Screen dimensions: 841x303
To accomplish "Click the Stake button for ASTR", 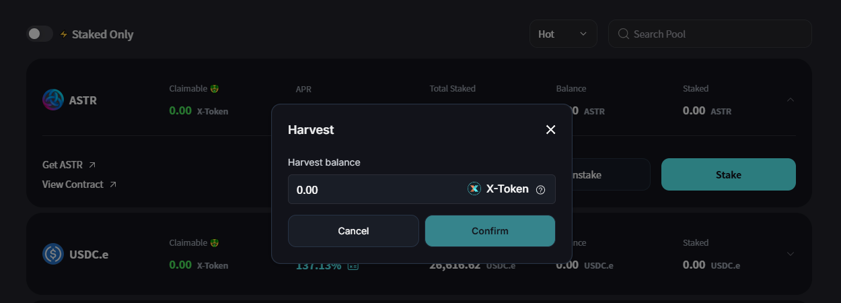I will point(729,174).
